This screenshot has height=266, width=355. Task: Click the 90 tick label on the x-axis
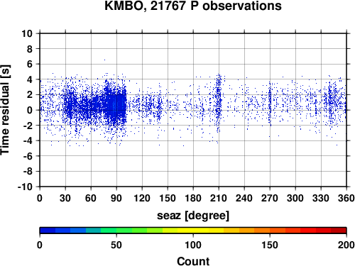[116, 198]
